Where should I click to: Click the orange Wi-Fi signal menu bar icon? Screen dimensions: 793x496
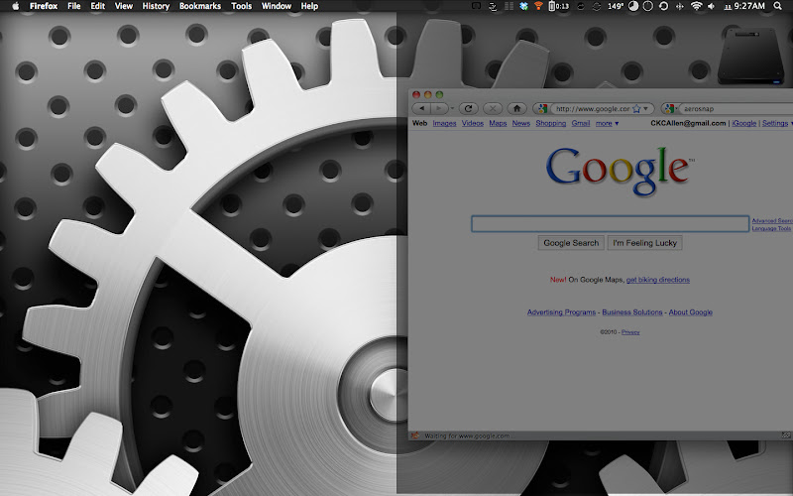click(x=538, y=6)
